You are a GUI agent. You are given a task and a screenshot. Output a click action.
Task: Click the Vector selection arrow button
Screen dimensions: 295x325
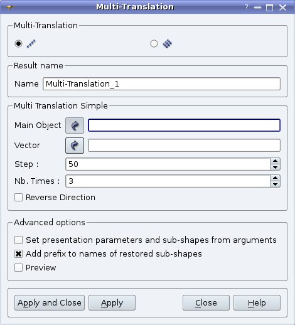tap(75, 146)
